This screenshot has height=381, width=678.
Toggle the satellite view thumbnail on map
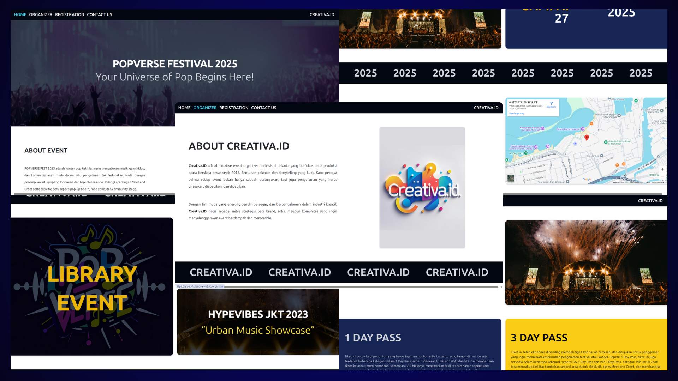(511, 178)
